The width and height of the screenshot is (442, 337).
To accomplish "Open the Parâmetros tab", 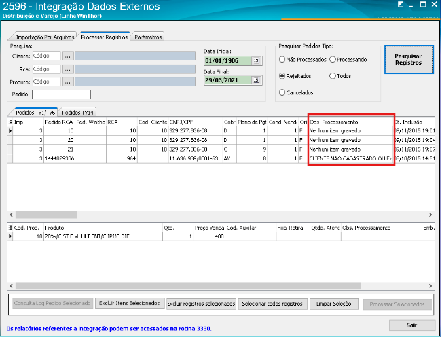I will click(x=149, y=37).
